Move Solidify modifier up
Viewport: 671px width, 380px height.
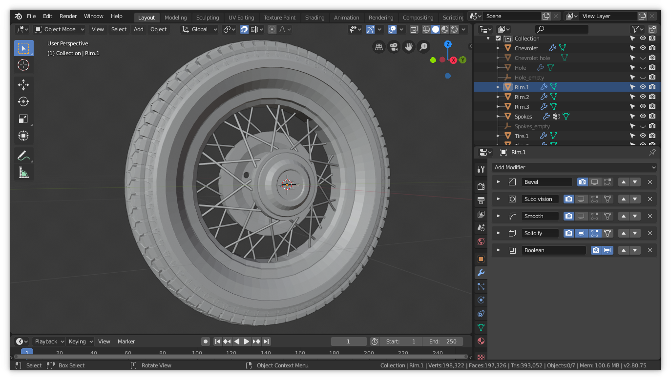tap(624, 233)
